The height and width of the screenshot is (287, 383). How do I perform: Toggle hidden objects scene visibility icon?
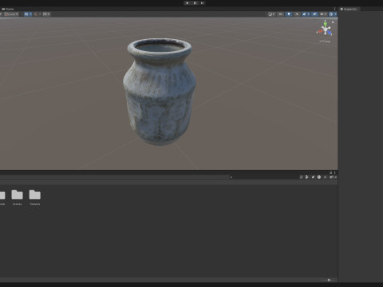tap(314, 14)
